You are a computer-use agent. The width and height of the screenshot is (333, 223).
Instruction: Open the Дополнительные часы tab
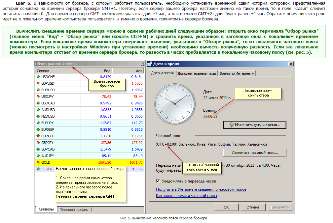tap(197, 73)
